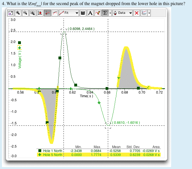The height and width of the screenshot is (169, 192).
Task: Toggle the Smart Tool crosshair button
Action: tap(47, 13)
